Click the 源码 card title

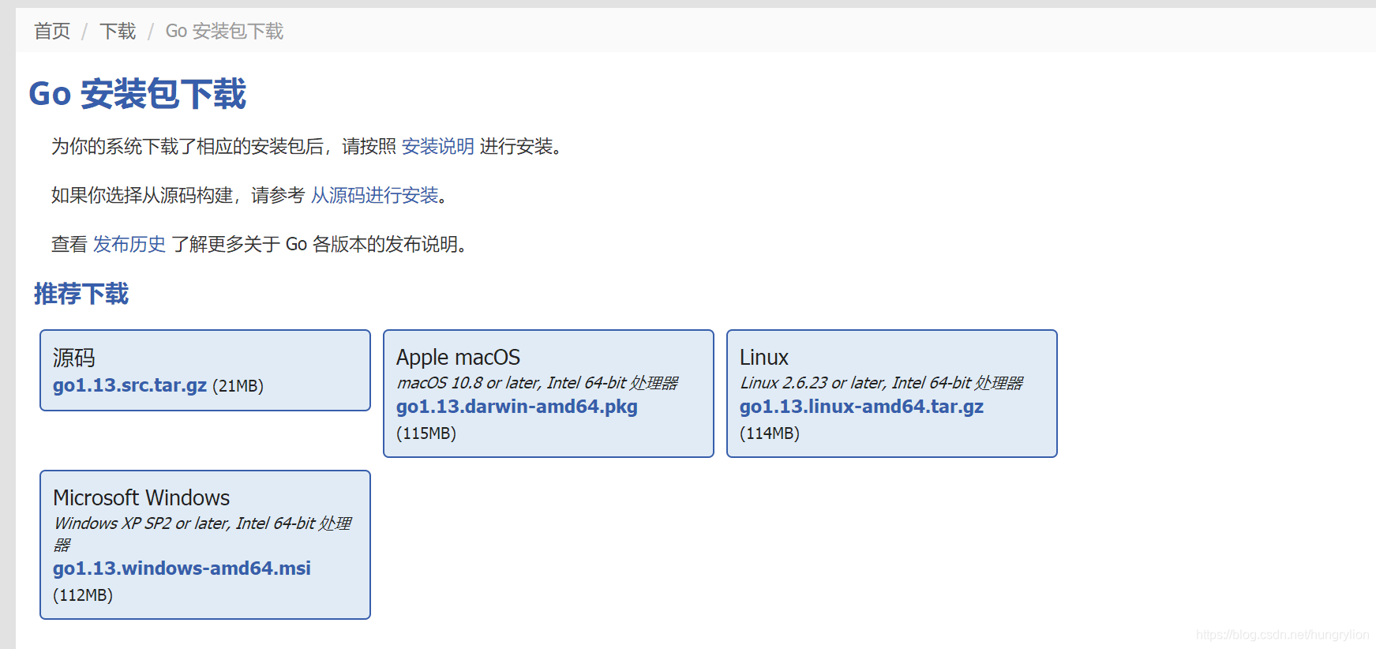(74, 358)
